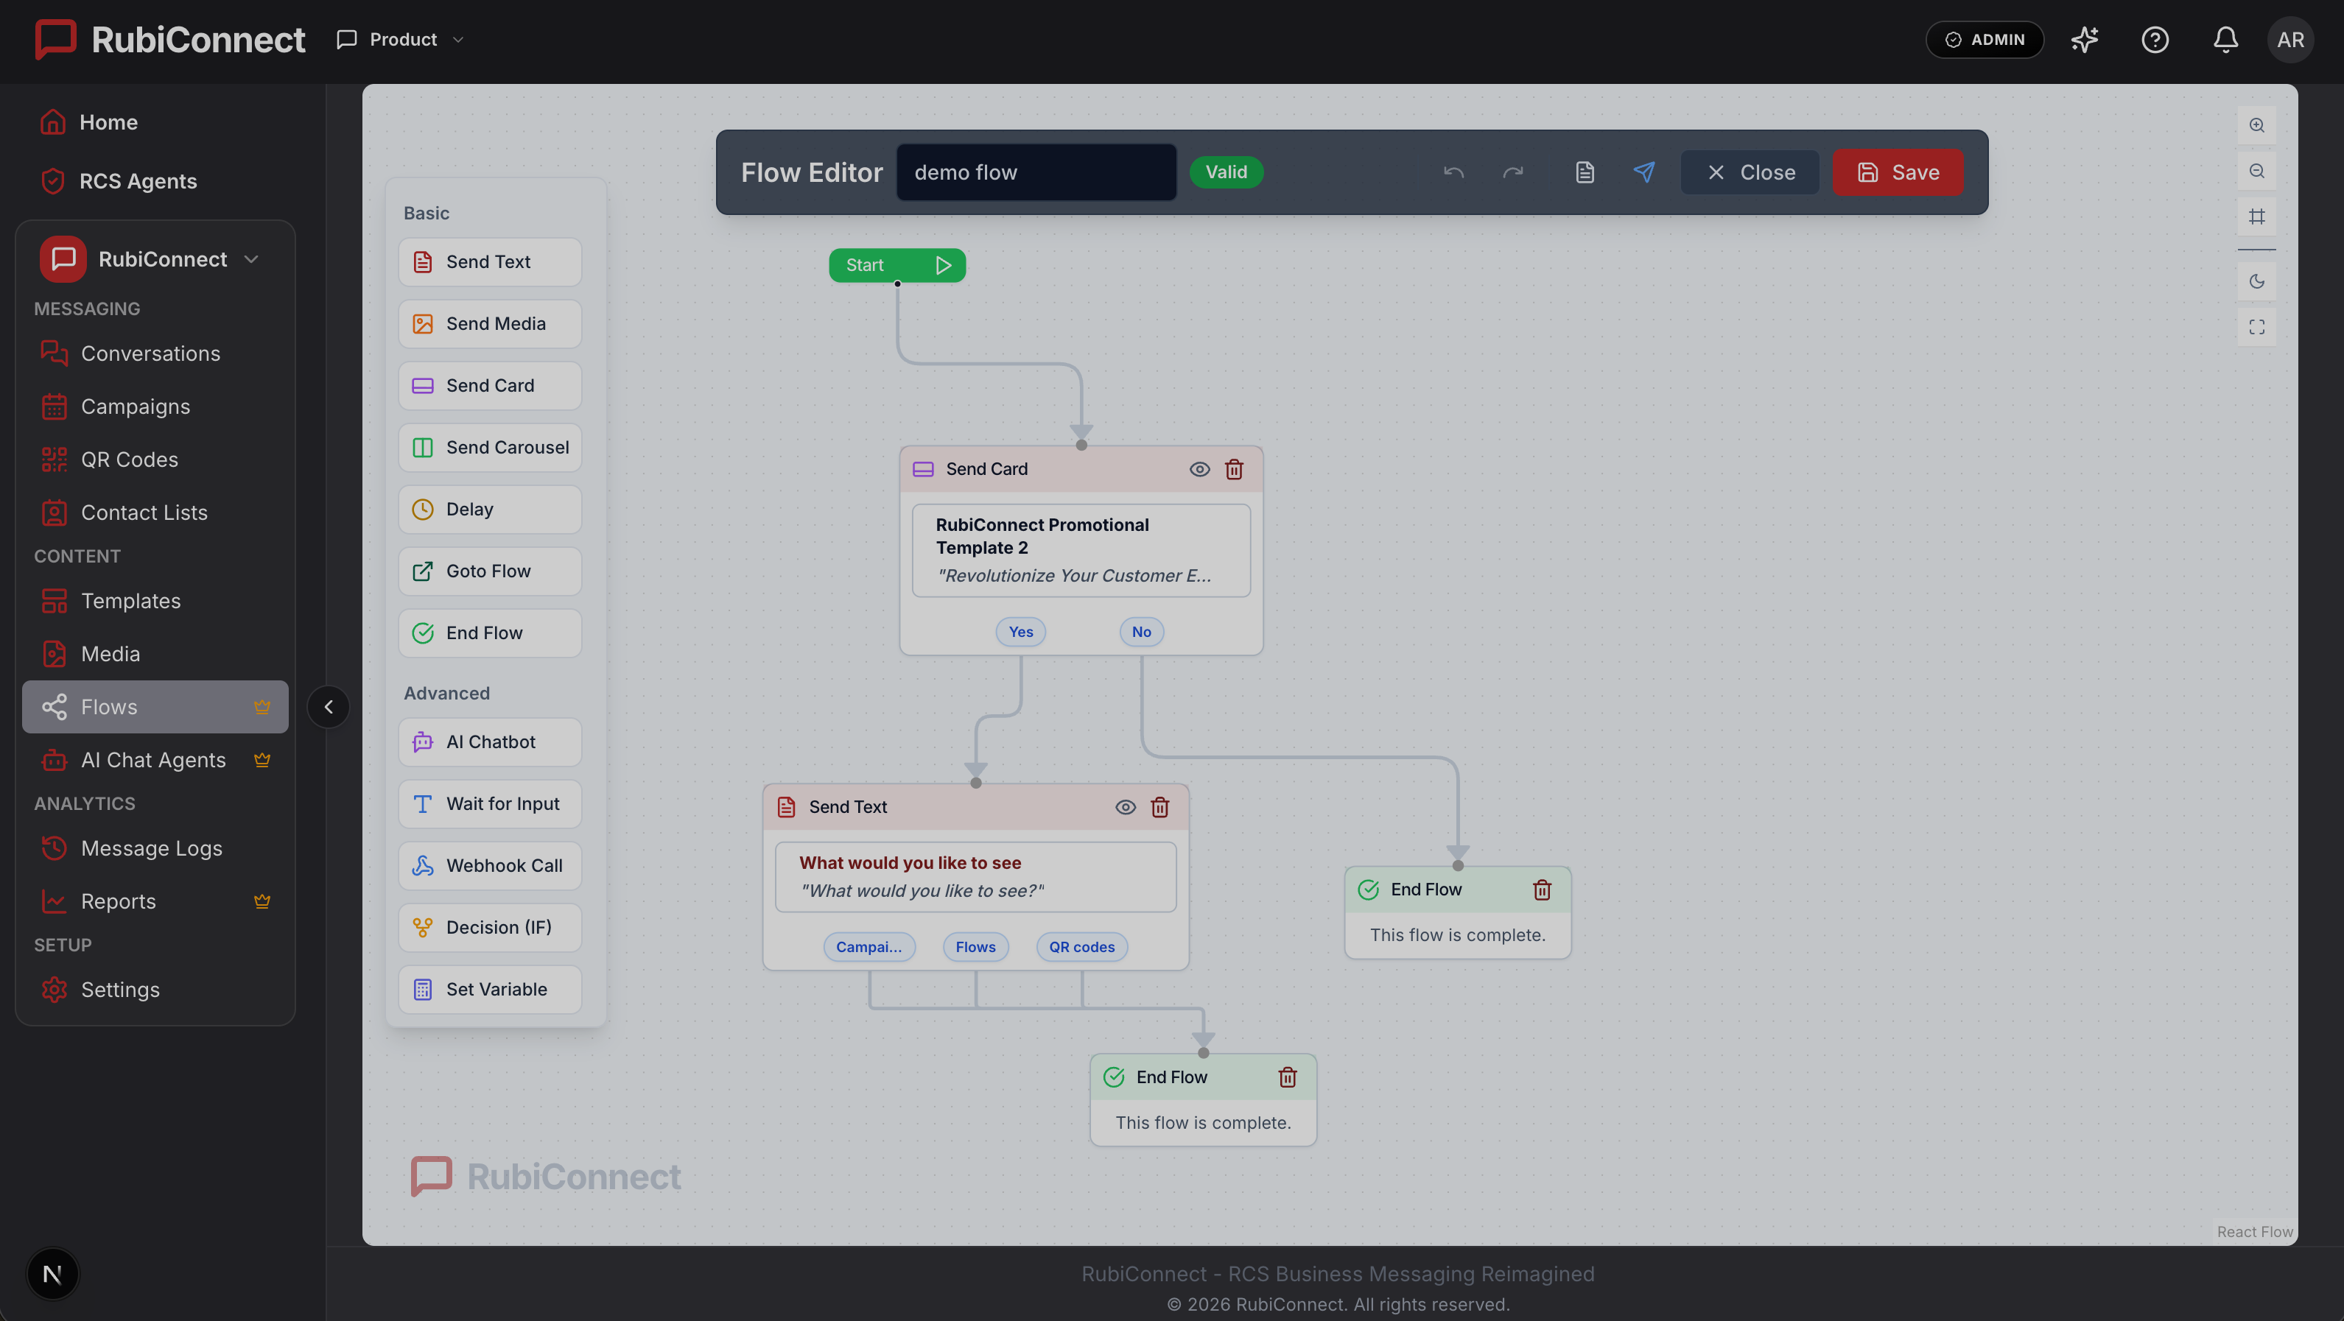This screenshot has width=2344, height=1321.
Task: Zoom out on the flow canvas
Action: click(2256, 171)
